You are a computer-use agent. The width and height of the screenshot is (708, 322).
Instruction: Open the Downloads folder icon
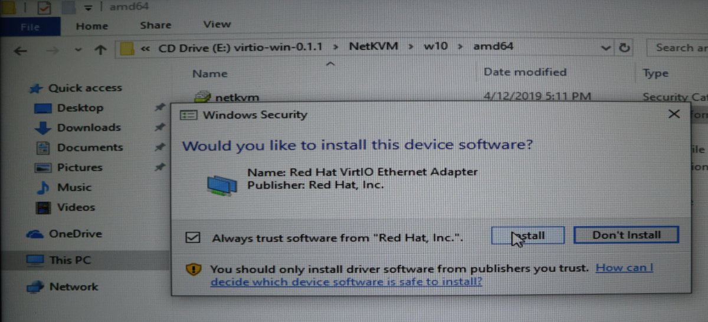[43, 128]
